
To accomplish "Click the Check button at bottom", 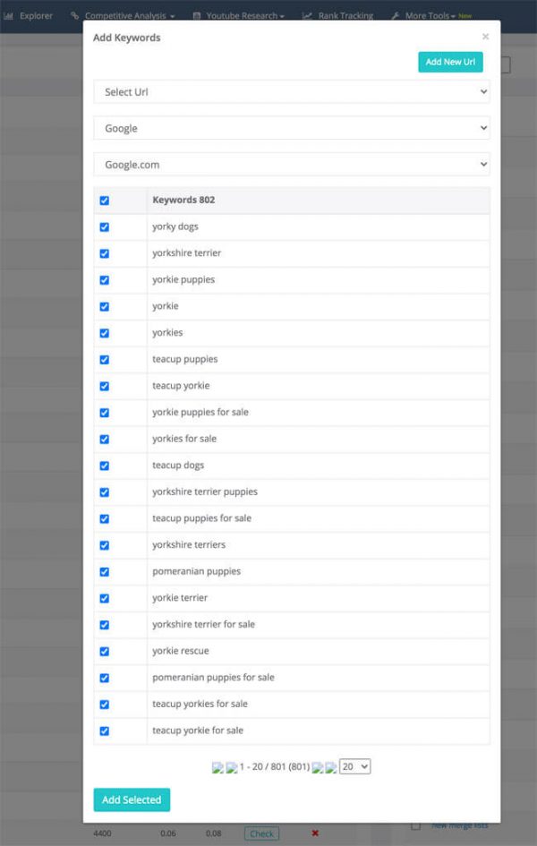I will click(261, 833).
